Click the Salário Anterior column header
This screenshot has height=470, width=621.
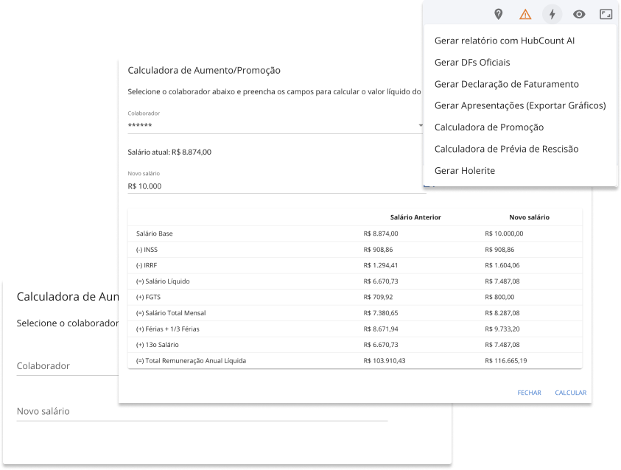point(415,217)
